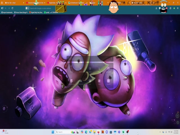Viewport: 180px width, 135px height.
Task: Open the Windows Start menu
Action: pos(53,132)
